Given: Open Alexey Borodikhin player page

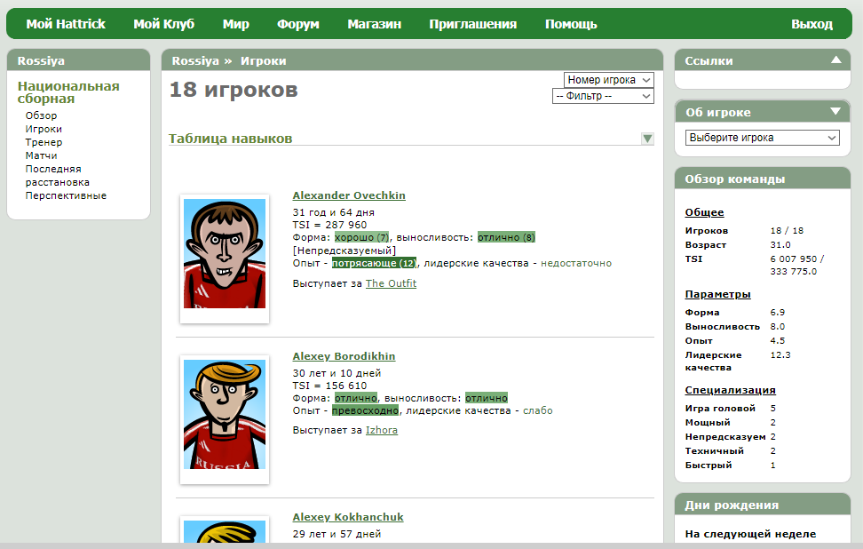Looking at the screenshot, I should point(344,356).
